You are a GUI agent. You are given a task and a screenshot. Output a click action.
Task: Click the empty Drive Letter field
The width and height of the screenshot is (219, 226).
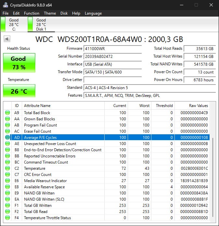[113, 80]
